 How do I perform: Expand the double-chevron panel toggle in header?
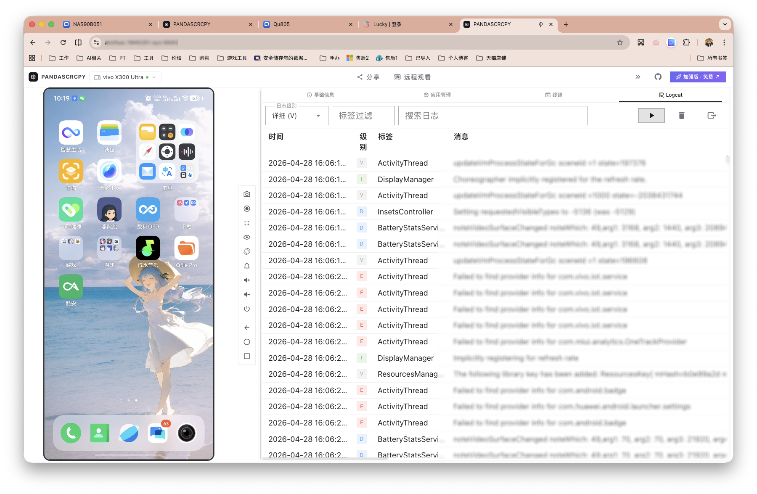tap(638, 77)
